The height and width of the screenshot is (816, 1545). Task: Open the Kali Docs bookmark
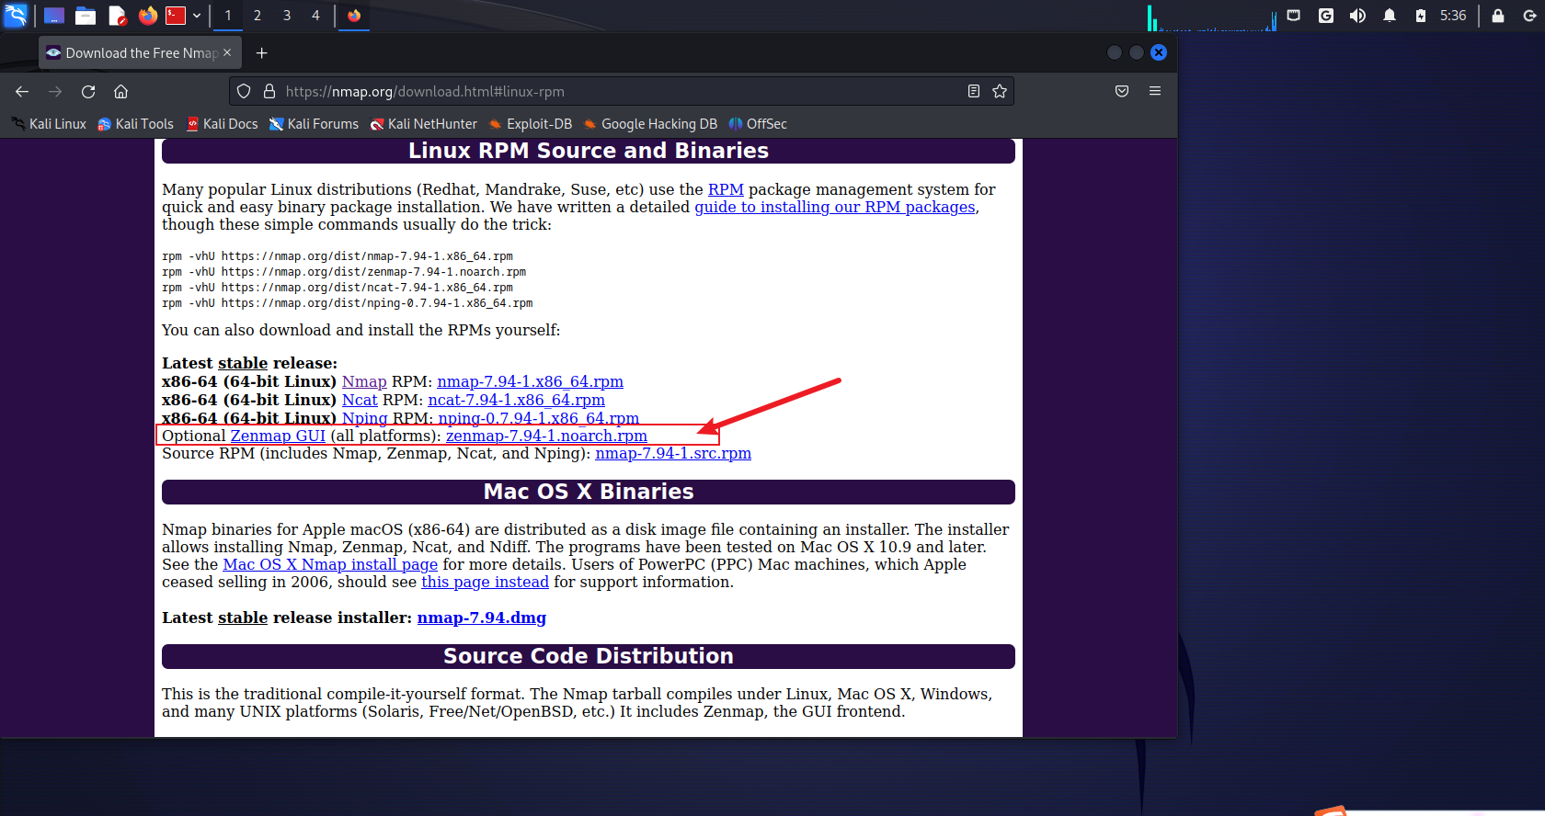click(222, 124)
